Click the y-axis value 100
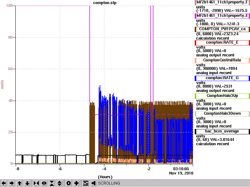Image resolution: width=250 pixels, height=187 pixels. point(9,6)
